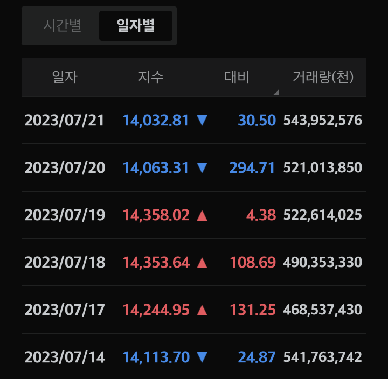Select the 2023/07/18 date cell
The width and height of the screenshot is (388, 379).
(65, 263)
